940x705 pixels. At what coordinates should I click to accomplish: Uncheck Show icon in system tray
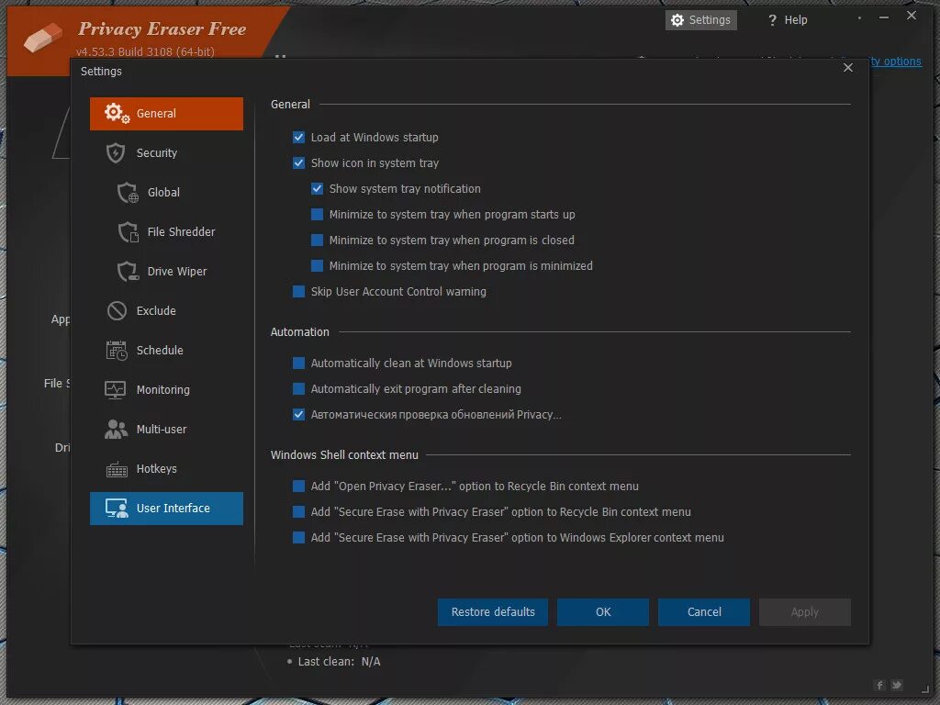[298, 163]
